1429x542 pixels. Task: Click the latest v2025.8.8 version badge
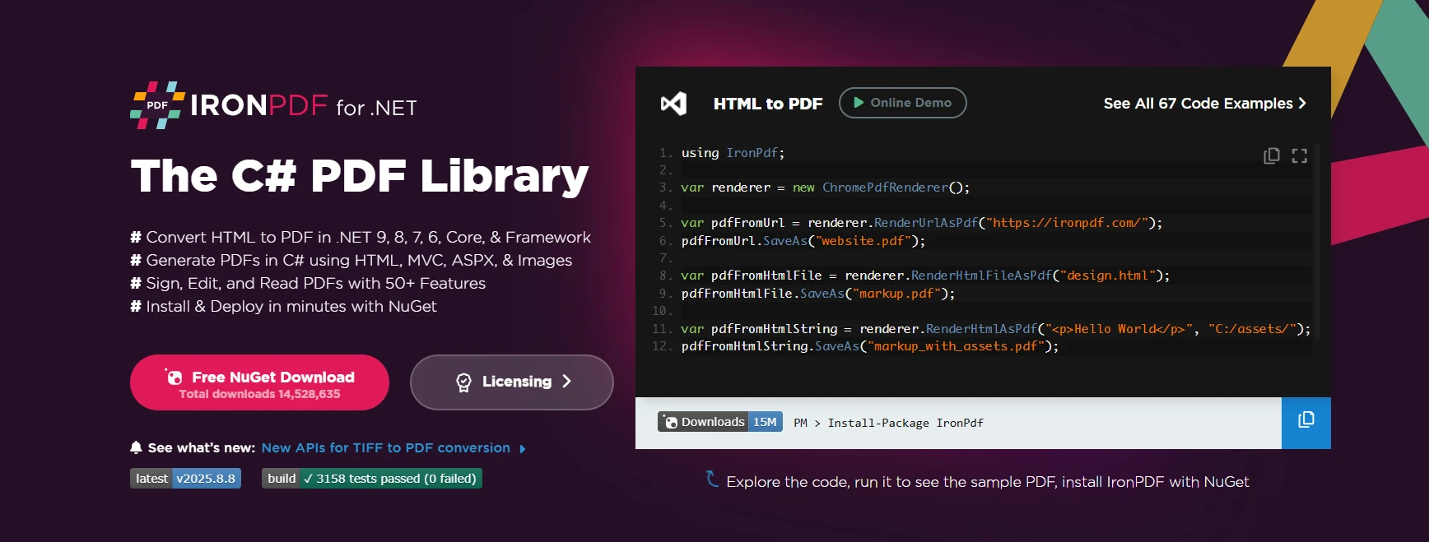(185, 479)
